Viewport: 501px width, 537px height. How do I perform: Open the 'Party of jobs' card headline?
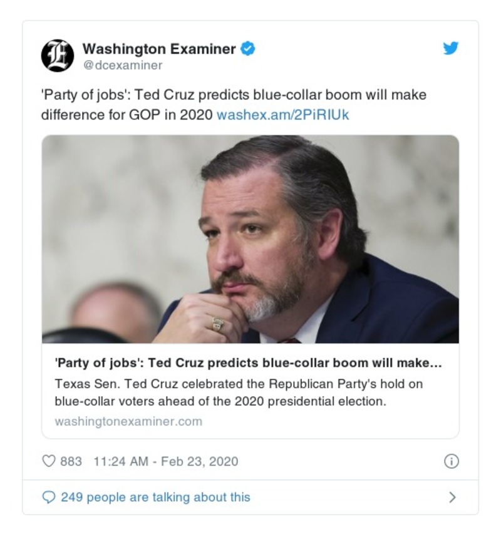(x=249, y=364)
